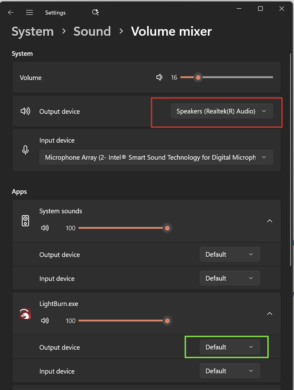Viewport: 294px width, 390px height.
Task: Click the vertical scrollbar on the right
Action: (x=290, y=155)
